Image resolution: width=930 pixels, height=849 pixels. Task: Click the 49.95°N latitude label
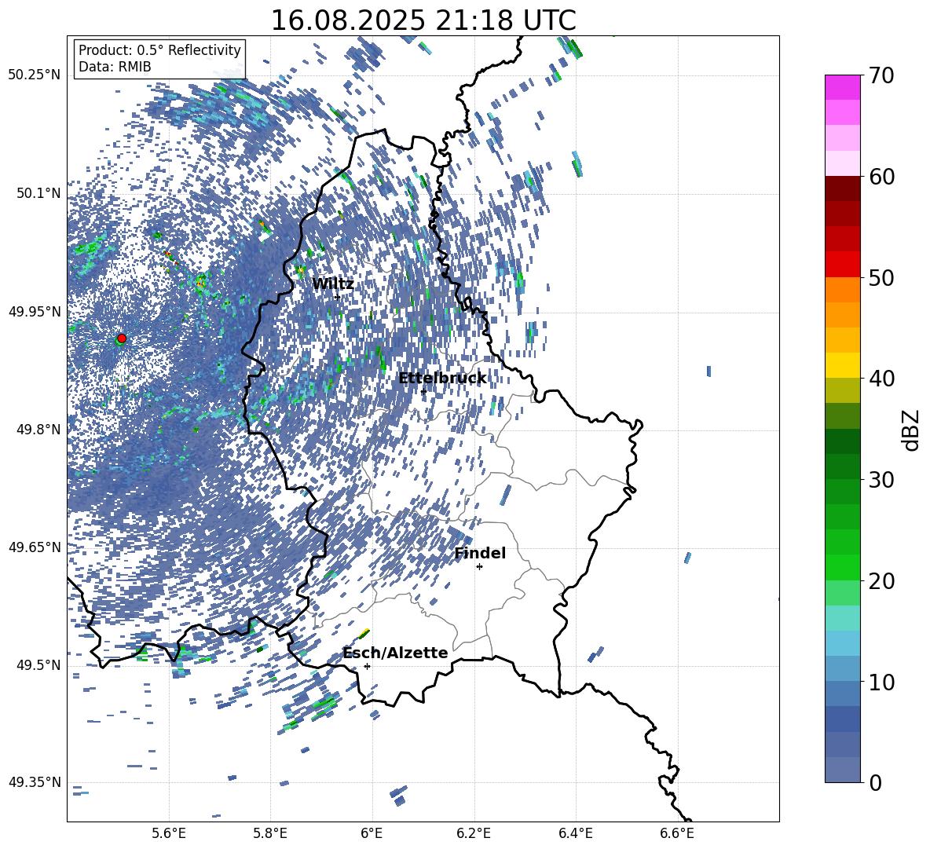35,311
